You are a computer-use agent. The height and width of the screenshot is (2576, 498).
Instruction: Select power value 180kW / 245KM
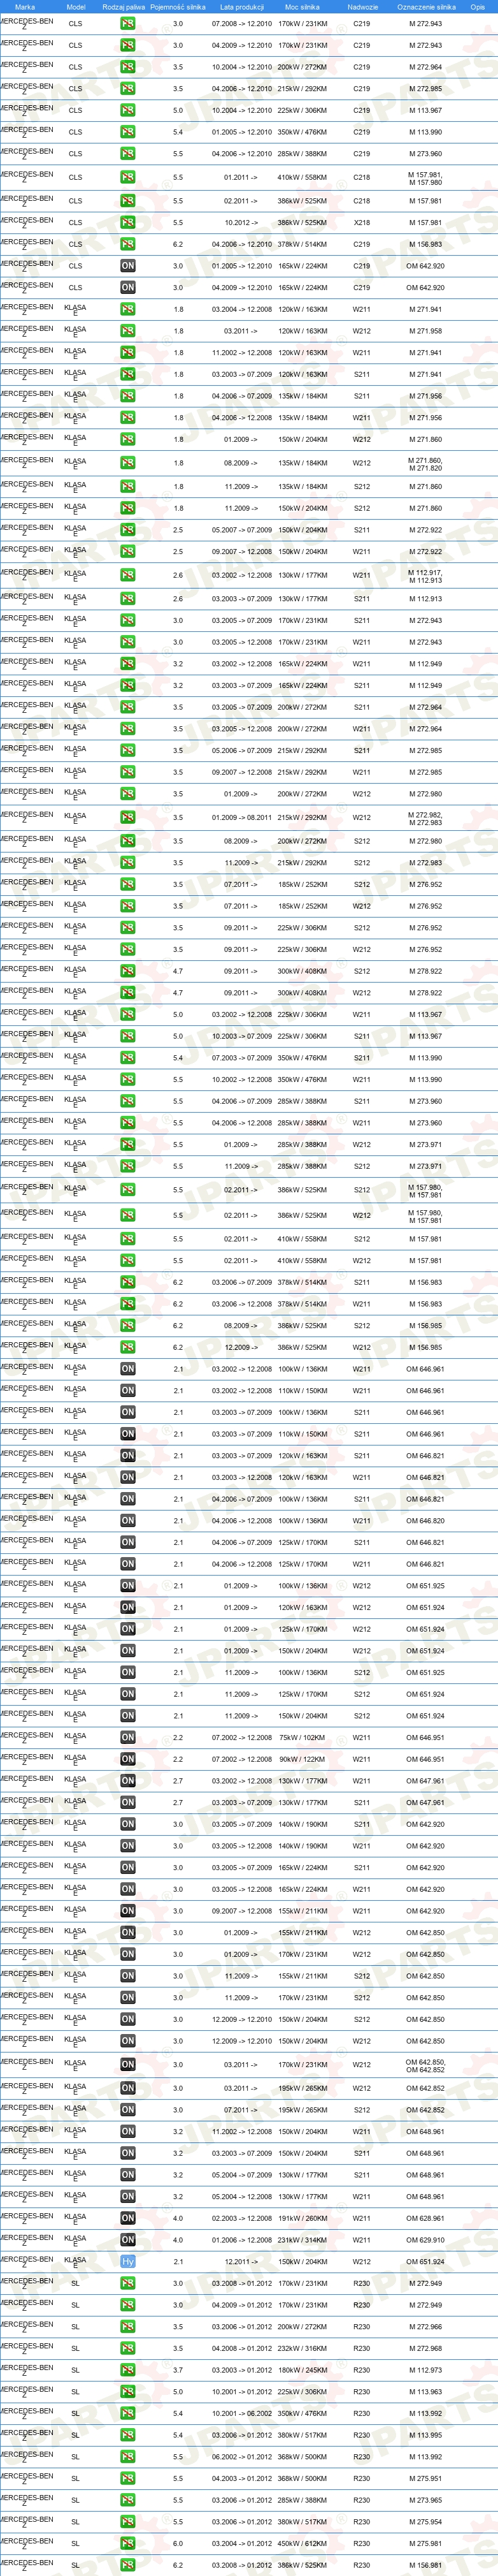pos(302,2370)
